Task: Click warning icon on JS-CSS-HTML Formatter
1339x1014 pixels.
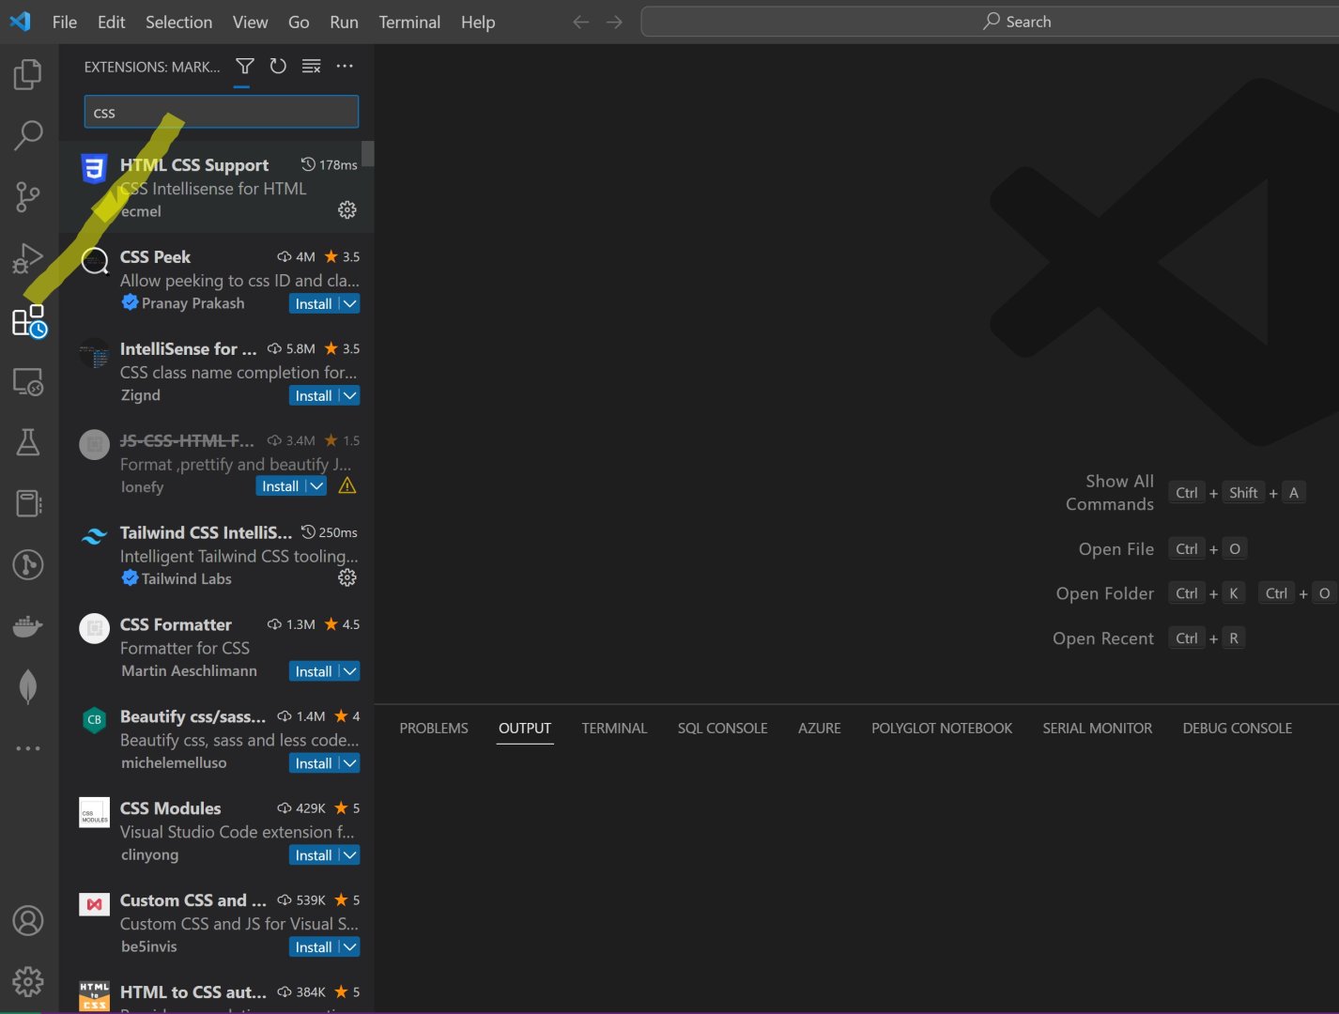Action: point(347,486)
